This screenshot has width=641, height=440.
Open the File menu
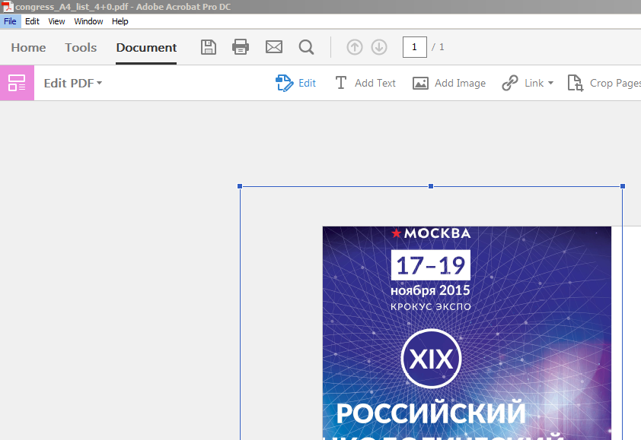[x=10, y=21]
